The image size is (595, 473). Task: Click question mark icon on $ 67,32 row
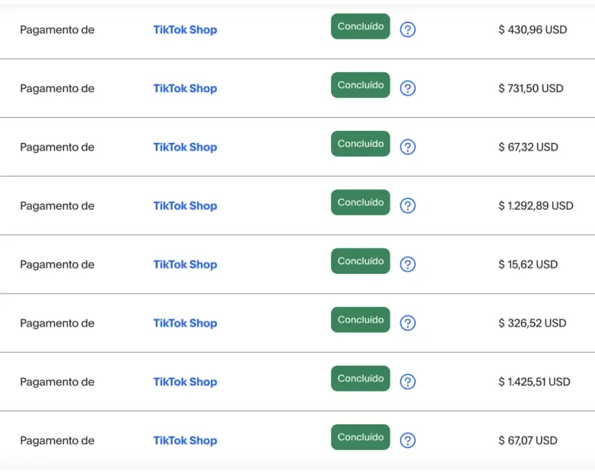click(408, 147)
